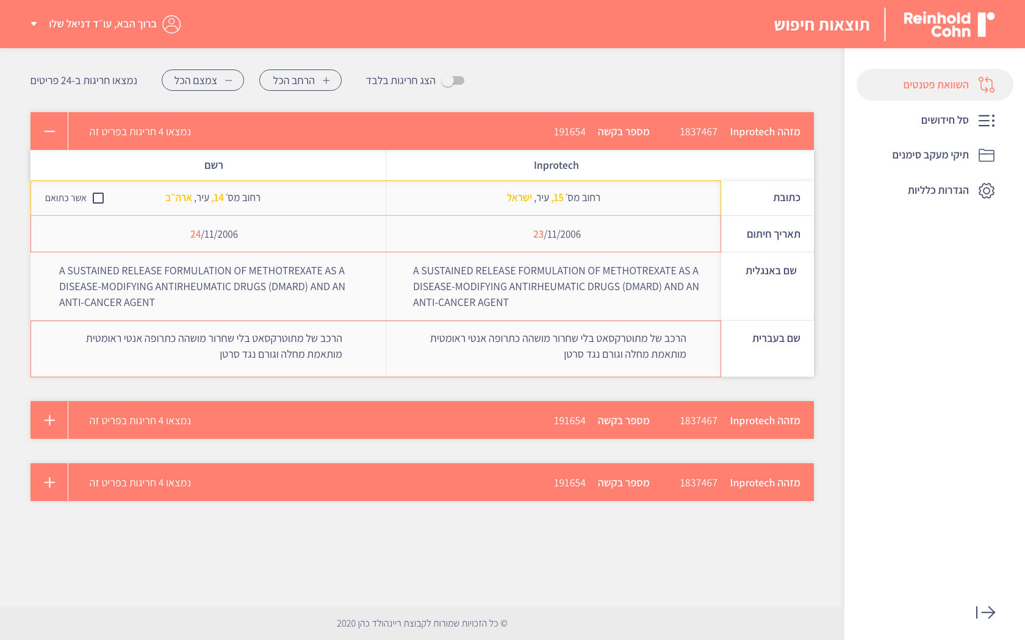Click the patent comparison swap icon
This screenshot has width=1025, height=640.
tap(986, 85)
